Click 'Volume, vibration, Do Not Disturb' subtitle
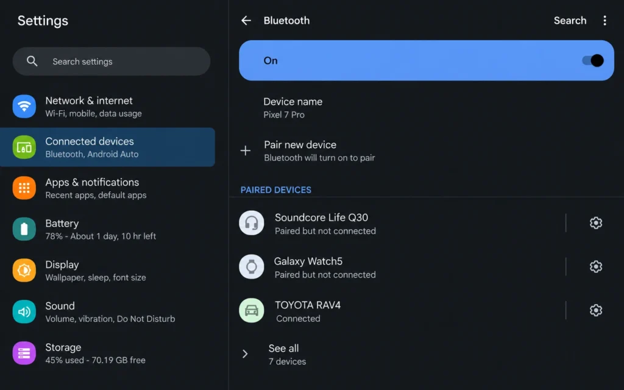624x390 pixels. tap(110, 319)
